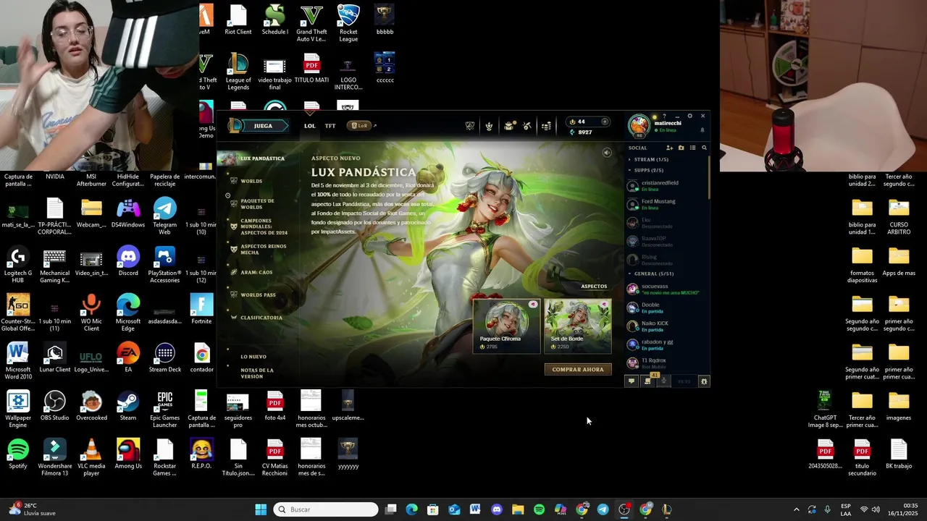Collapse the SUPPS (2/5) friend group

coord(647,170)
